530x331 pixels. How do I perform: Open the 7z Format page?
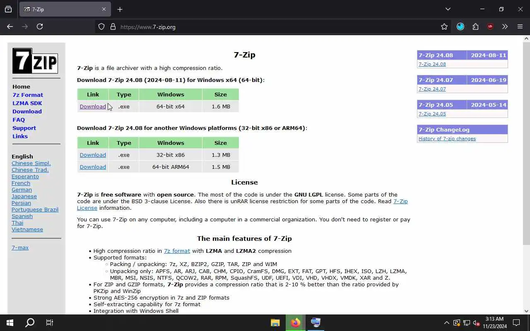(x=28, y=95)
